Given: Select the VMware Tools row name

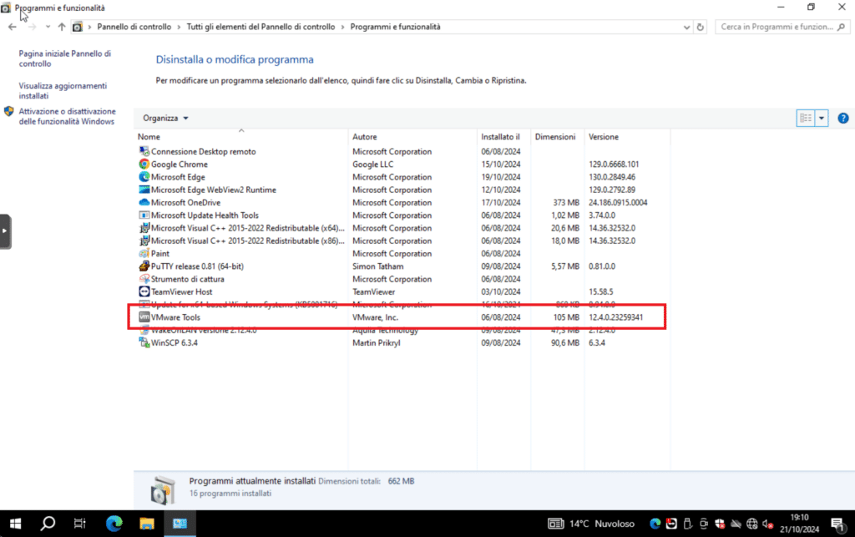Looking at the screenshot, I should coord(175,317).
